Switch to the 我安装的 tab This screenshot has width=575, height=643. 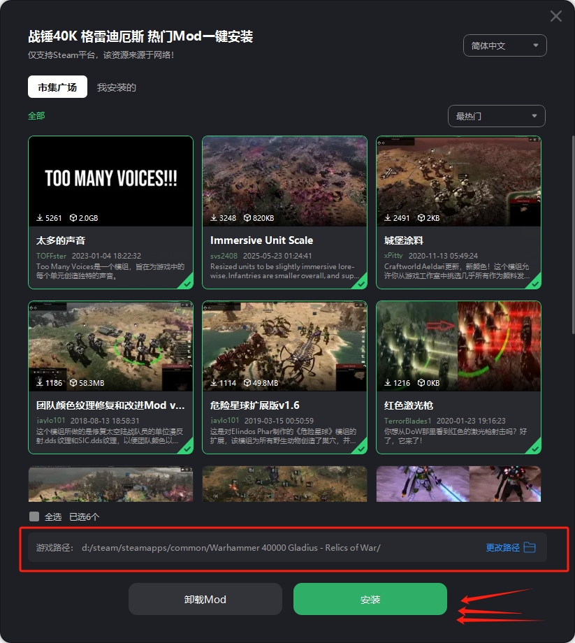coord(117,87)
